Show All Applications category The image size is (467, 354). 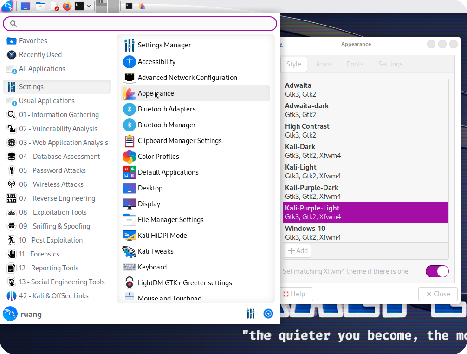pyautogui.click(x=57, y=69)
